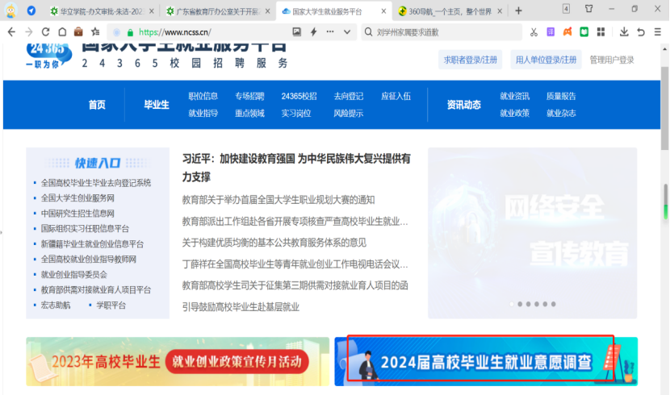Click the browser back arrow
Image resolution: width=670 pixels, height=395 pixels.
pyautogui.click(x=10, y=31)
